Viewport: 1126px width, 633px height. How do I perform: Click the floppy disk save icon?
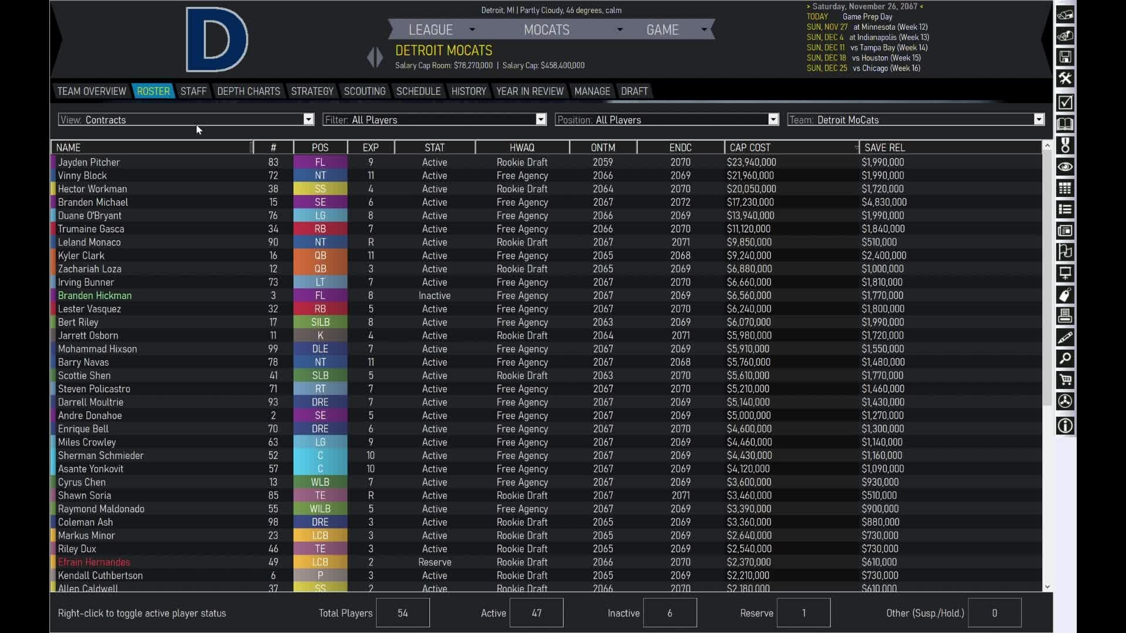click(x=1065, y=57)
